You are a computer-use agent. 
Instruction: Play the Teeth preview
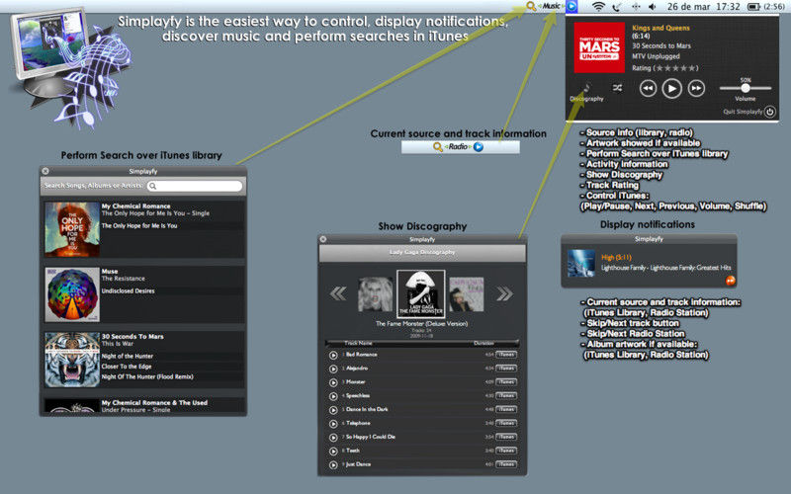tap(333, 452)
